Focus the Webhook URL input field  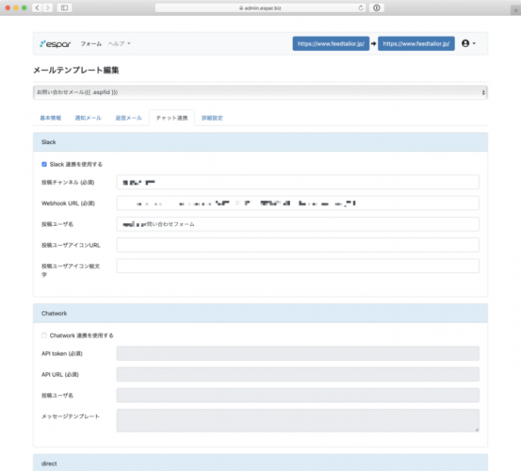click(x=298, y=203)
